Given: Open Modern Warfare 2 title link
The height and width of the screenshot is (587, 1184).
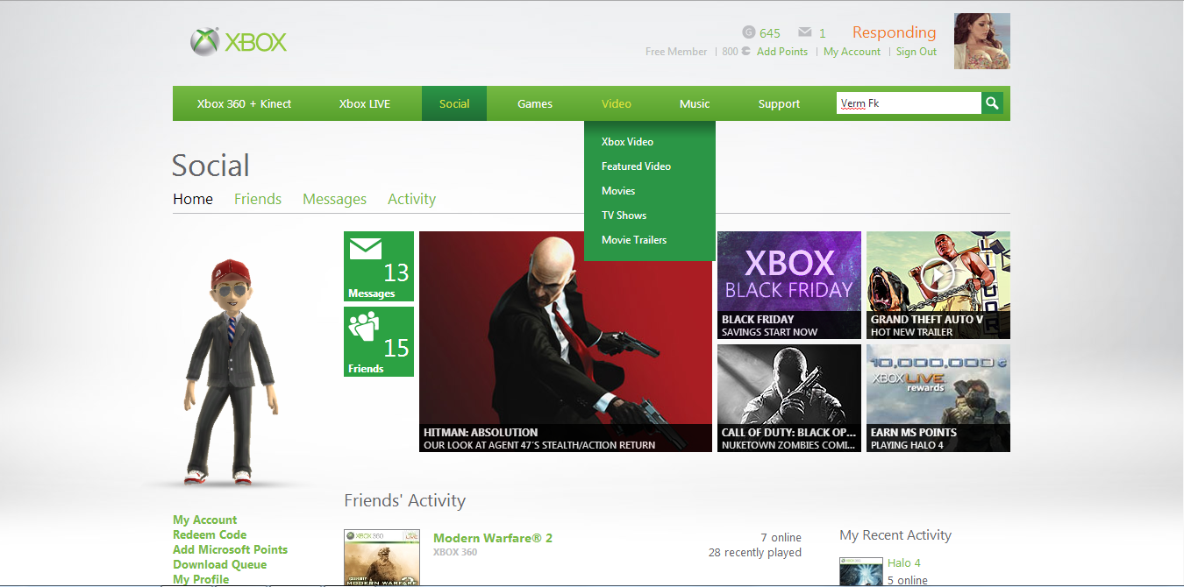Looking at the screenshot, I should [493, 538].
